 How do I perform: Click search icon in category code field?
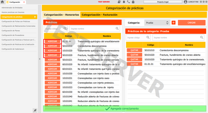pyautogui.click(x=148, y=37)
